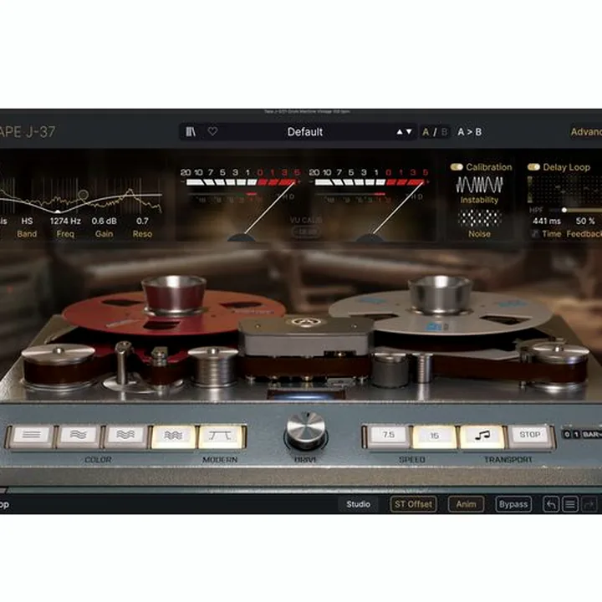Image resolution: width=602 pixels, height=602 pixels.
Task: Set tape speed to 15
Action: point(435,436)
